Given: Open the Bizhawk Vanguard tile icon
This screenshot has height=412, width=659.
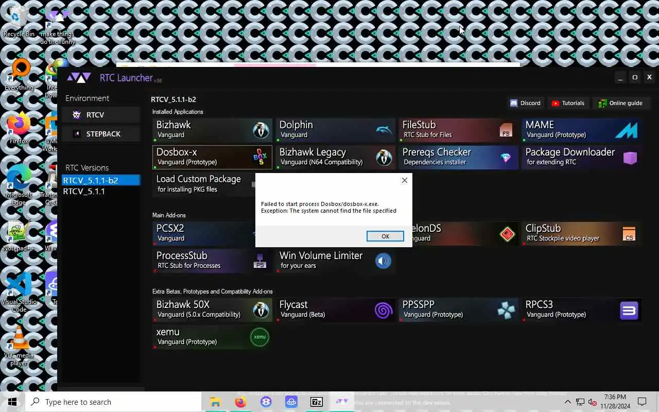Looking at the screenshot, I should point(261,130).
